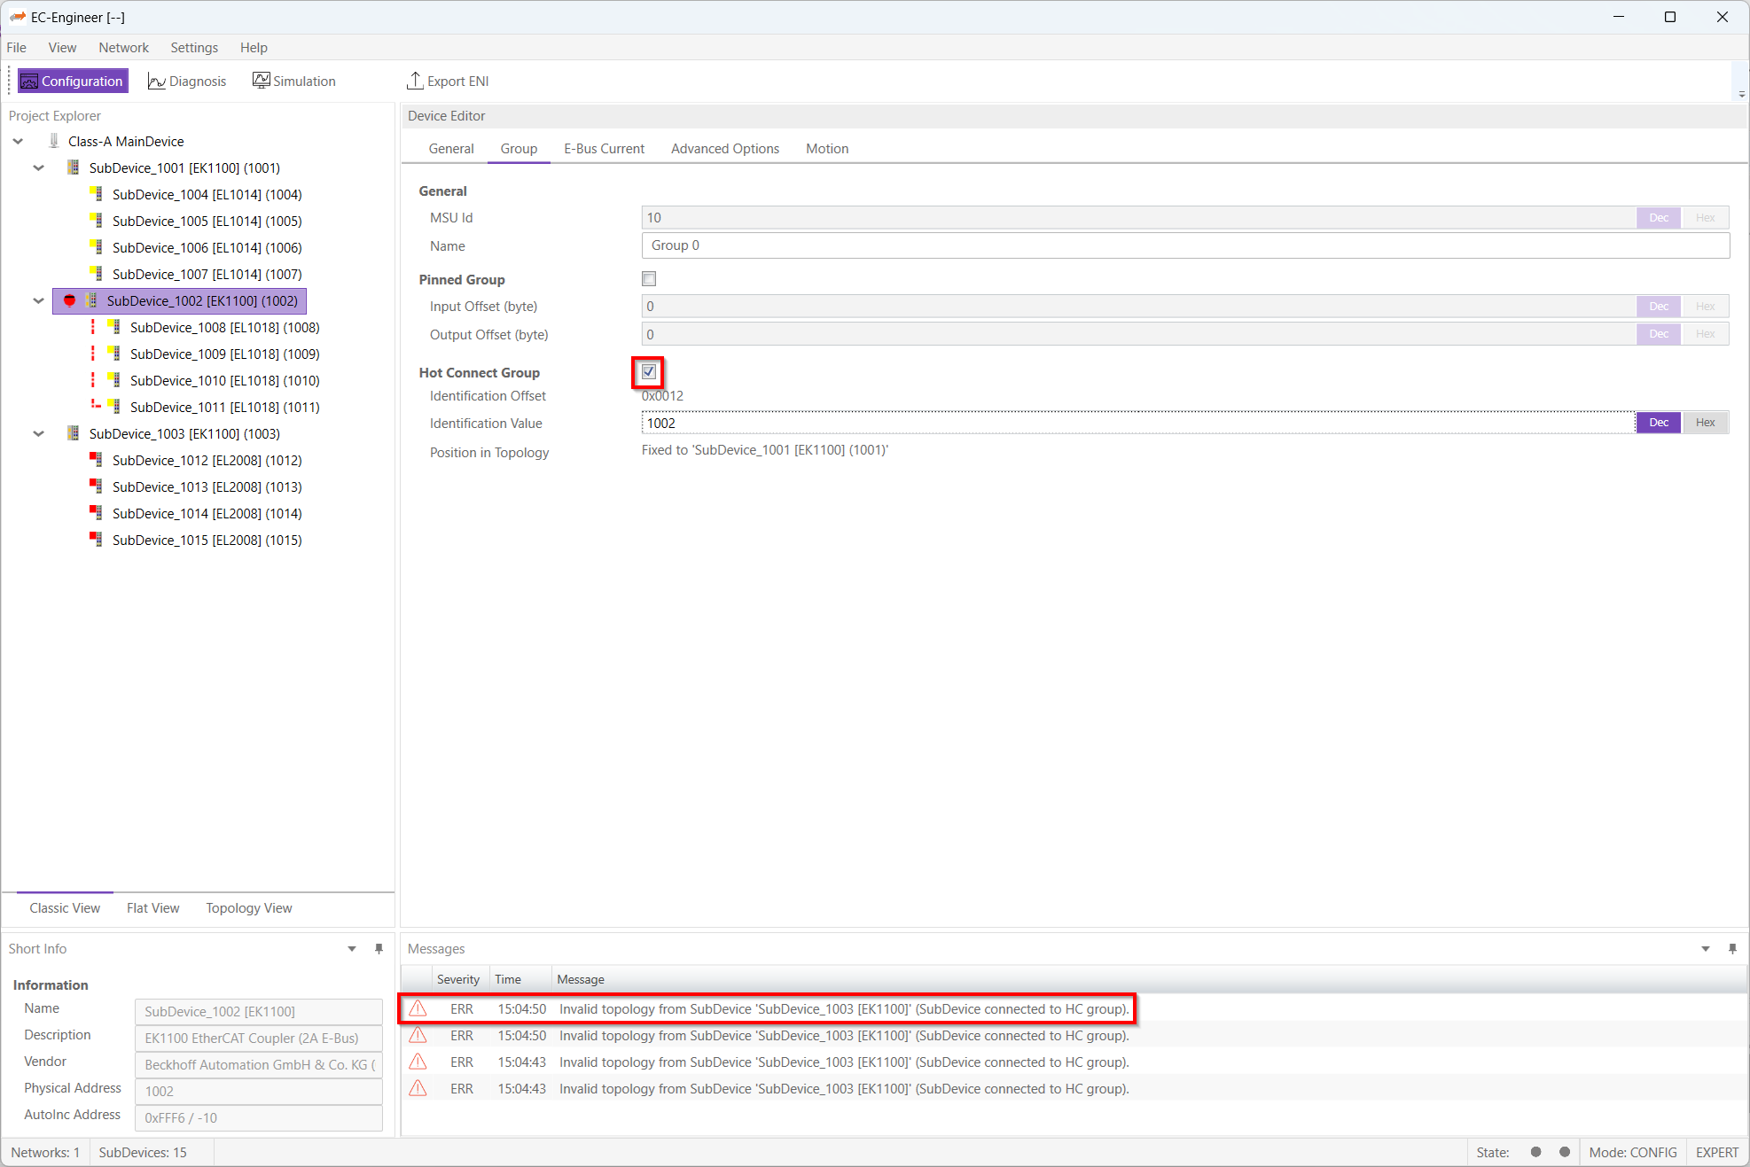This screenshot has width=1750, height=1167.
Task: Select SubDevice_1012 [EL2008] in tree
Action: tap(207, 461)
